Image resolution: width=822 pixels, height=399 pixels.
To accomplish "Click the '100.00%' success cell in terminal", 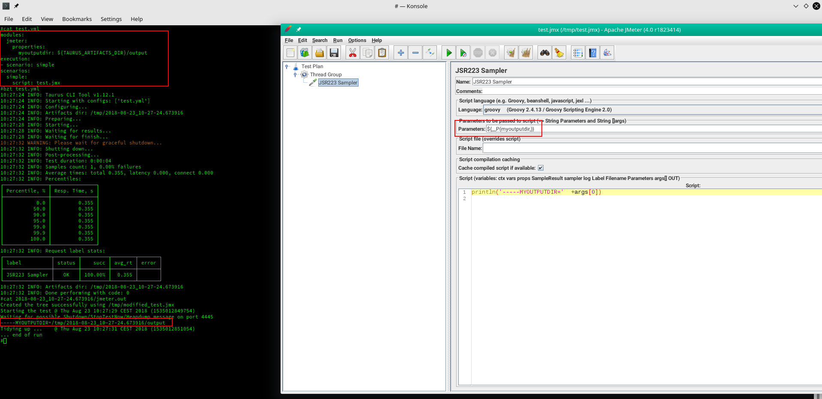I will [x=95, y=275].
